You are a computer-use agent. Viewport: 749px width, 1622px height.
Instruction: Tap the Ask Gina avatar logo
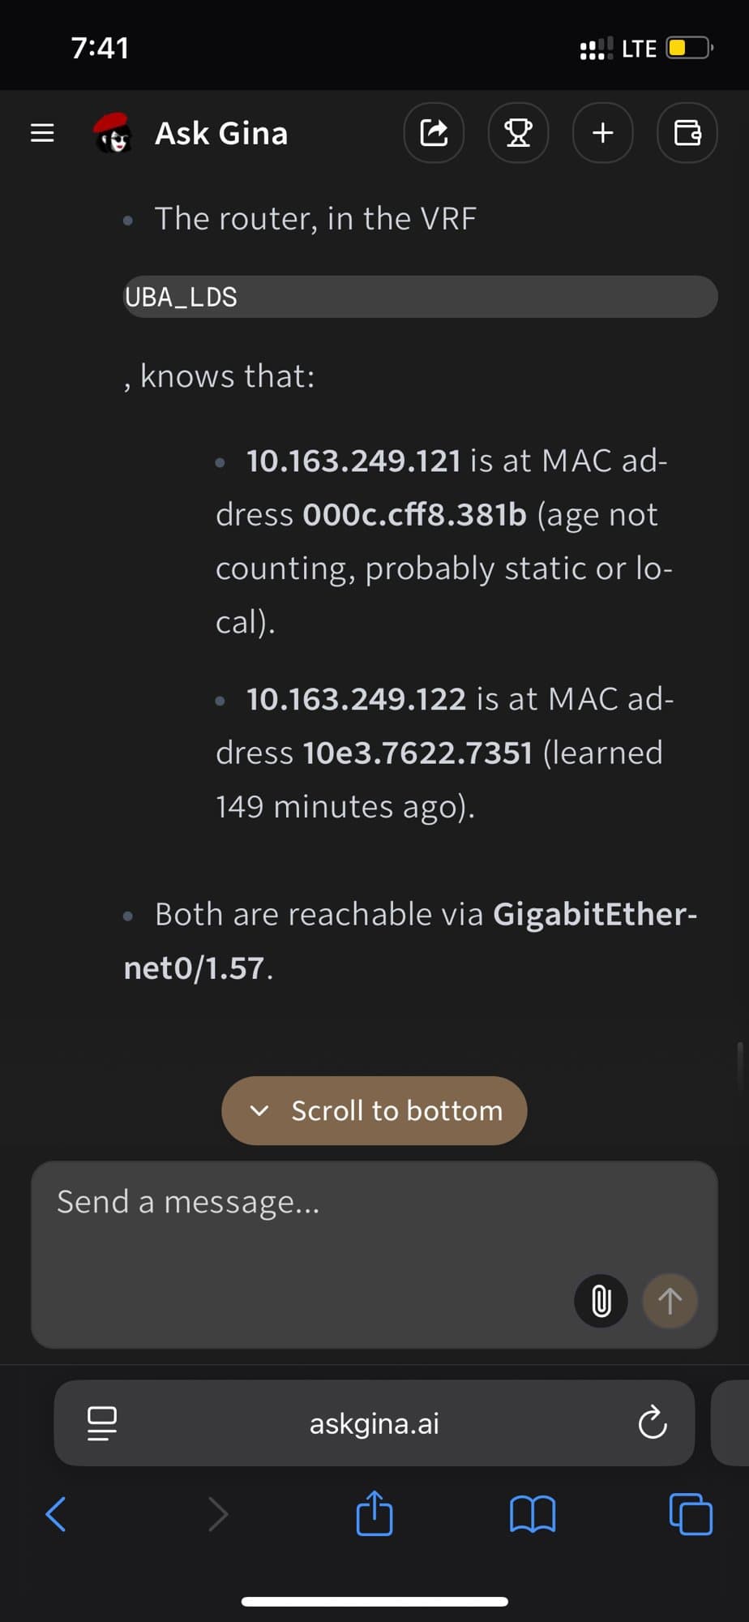tap(113, 133)
